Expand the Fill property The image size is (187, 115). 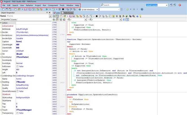[1, 54]
